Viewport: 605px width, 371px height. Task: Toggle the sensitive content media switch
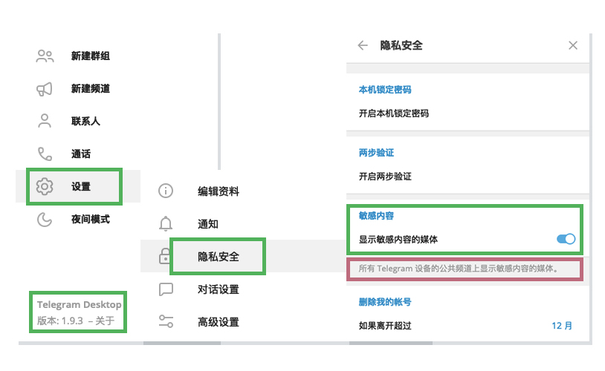click(566, 239)
